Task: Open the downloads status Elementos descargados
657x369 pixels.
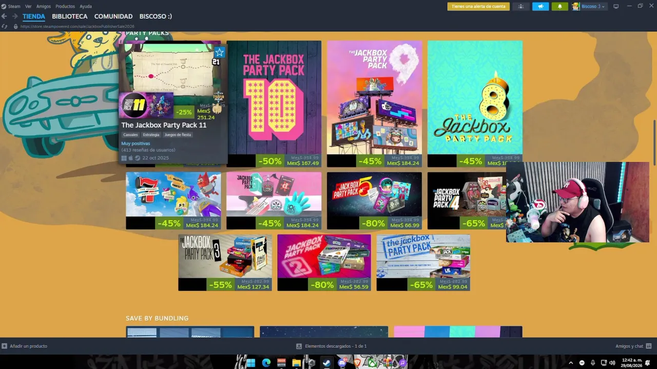Action: click(x=332, y=346)
